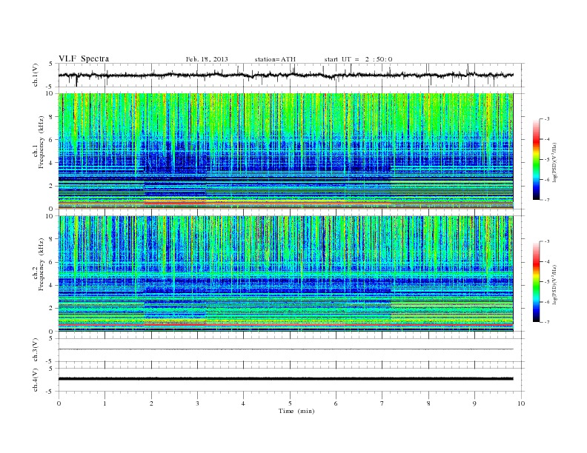Click the ch.4 thick black voltage trace
This screenshot has height=453, width=587.
click(286, 379)
